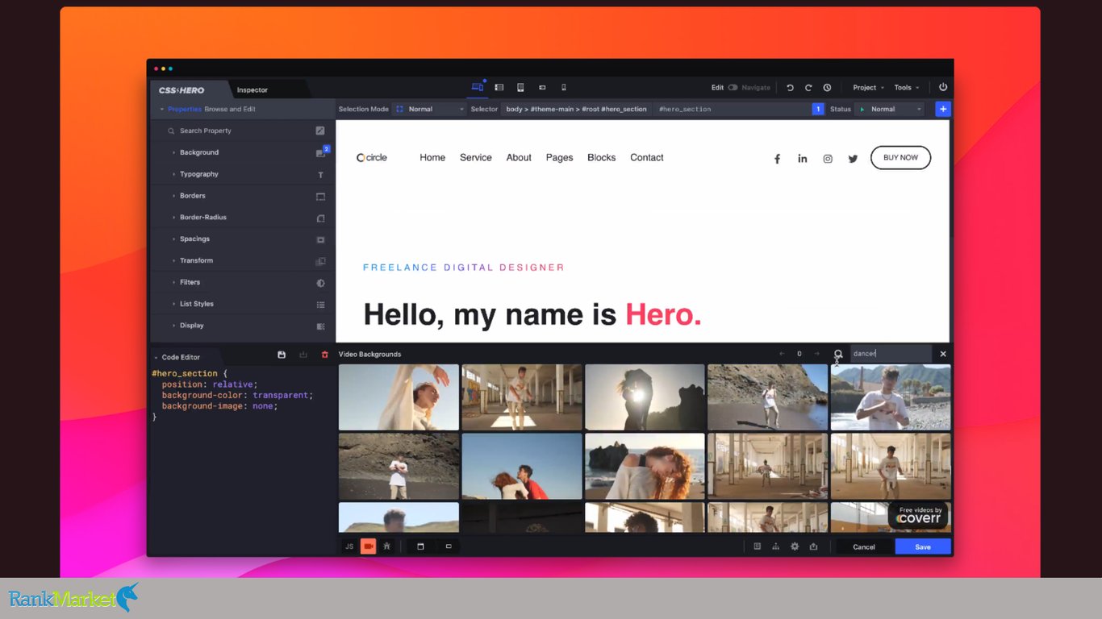Click About in site navigation

click(519, 158)
